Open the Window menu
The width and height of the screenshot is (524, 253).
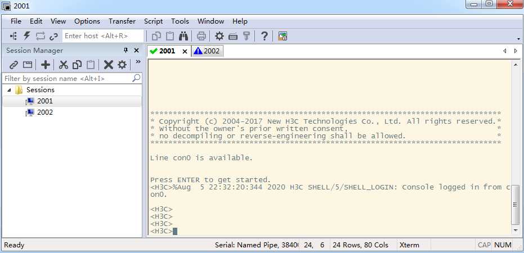click(x=211, y=21)
